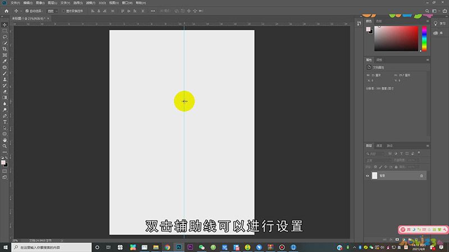This screenshot has width=449, height=252.
Task: Hide the Background layer with the eye icon
Action: coord(368,176)
